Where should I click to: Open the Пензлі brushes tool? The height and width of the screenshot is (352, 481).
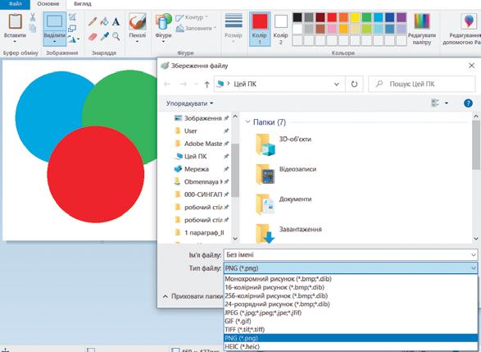coord(137,29)
